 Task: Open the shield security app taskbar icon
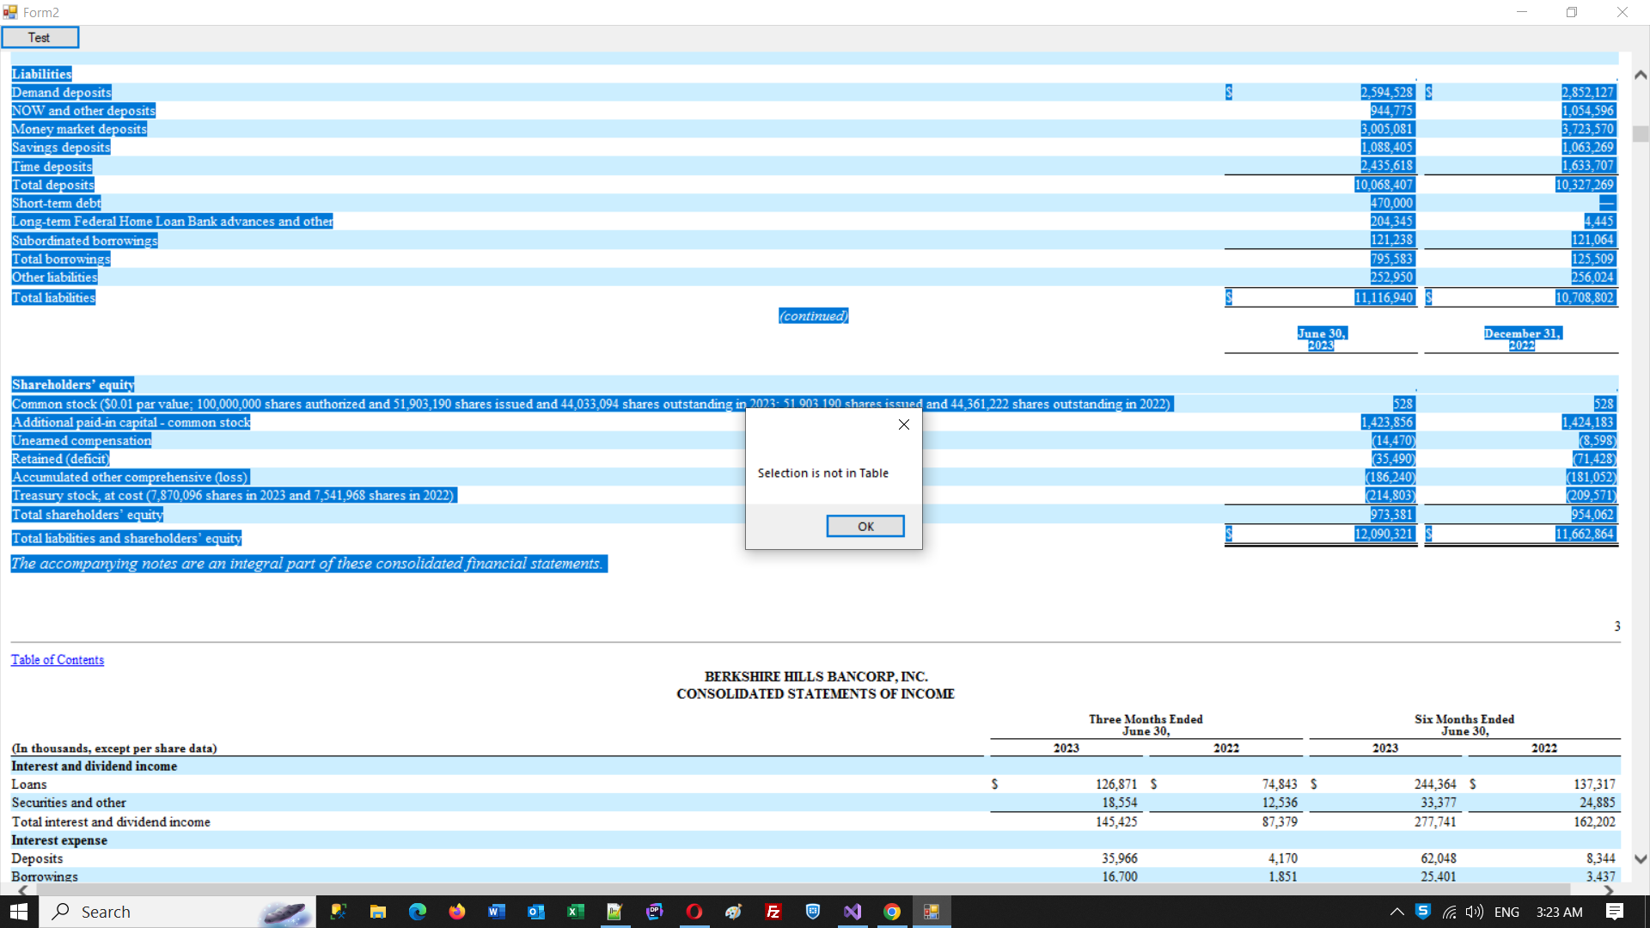pyautogui.click(x=812, y=912)
